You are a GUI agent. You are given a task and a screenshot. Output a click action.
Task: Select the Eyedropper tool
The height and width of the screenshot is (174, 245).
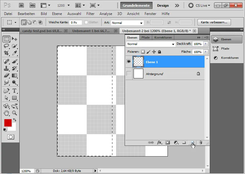tap(14, 53)
